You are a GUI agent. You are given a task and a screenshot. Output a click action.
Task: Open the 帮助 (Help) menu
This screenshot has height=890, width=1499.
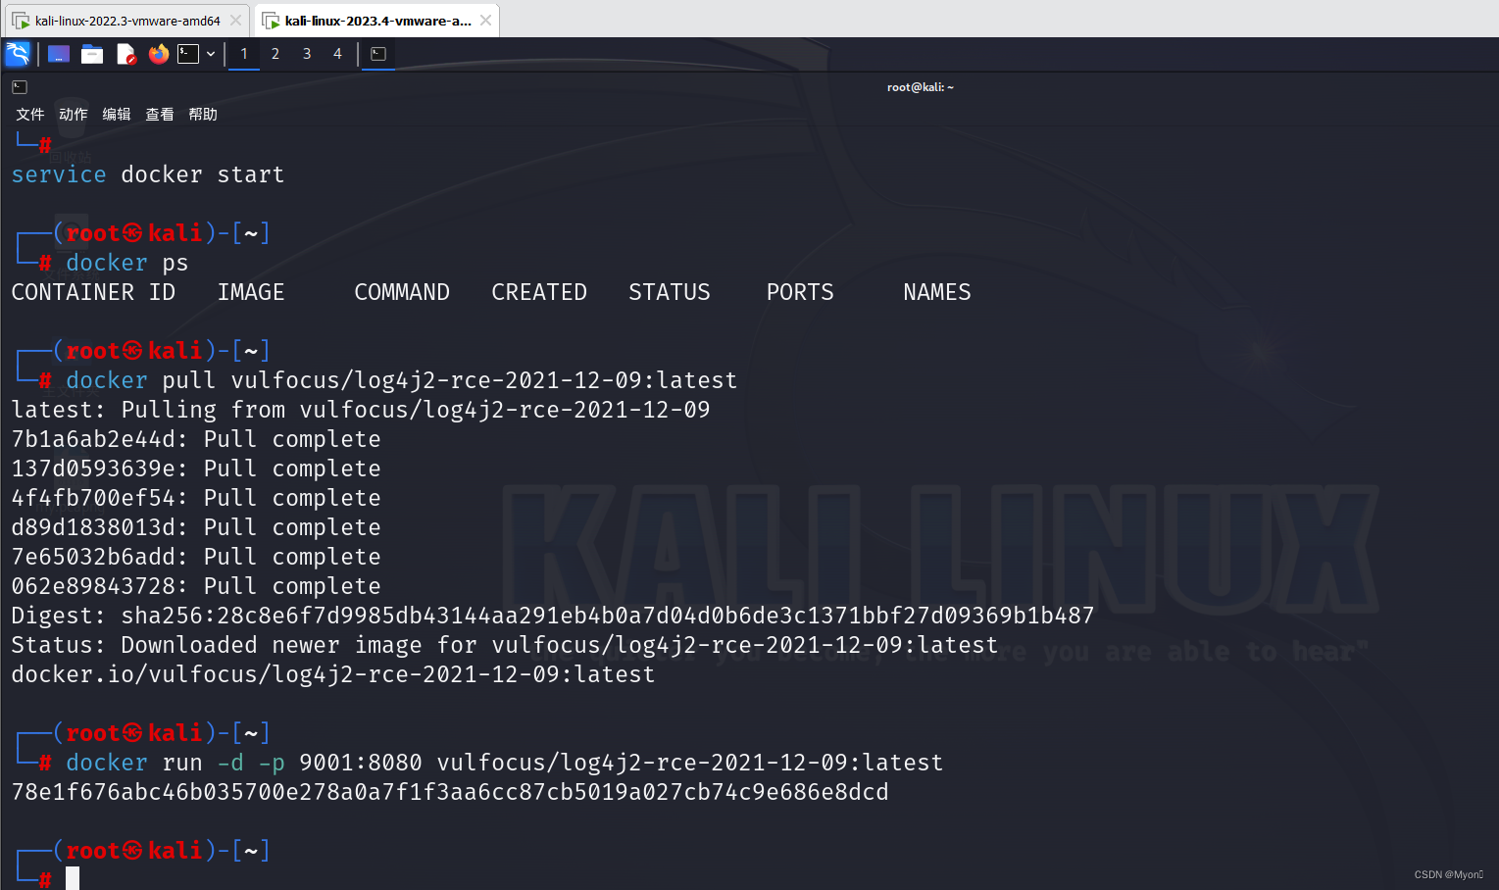(203, 114)
